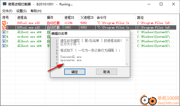Image resolution: width=180 pixels, height=106 pixels.
Task: Click the app icon in the title bar
Action: point(5,4)
